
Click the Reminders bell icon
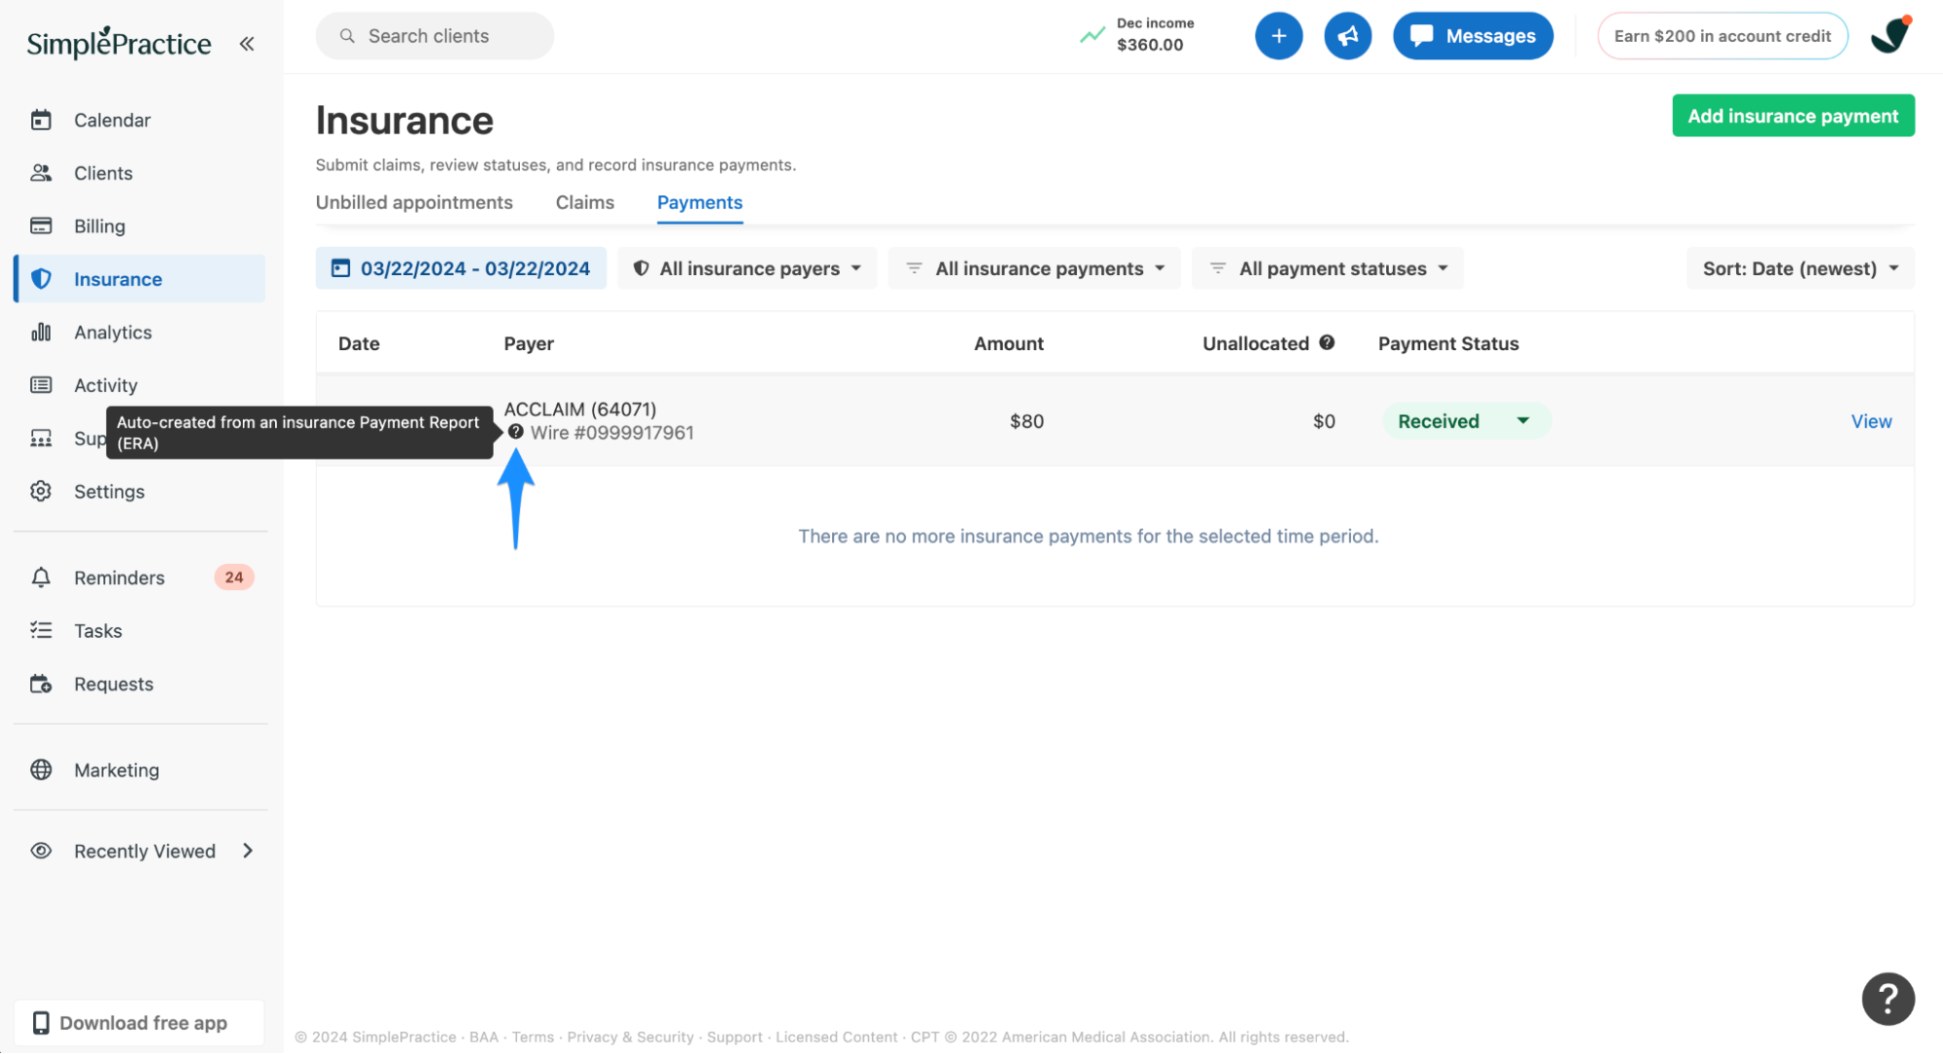tap(41, 578)
